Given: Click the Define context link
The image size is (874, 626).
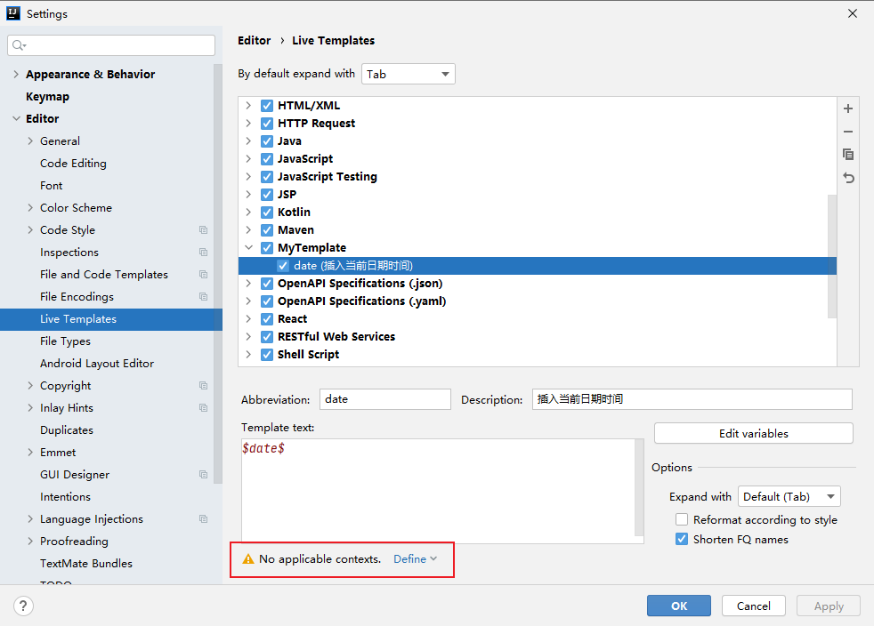Looking at the screenshot, I should tap(415, 559).
